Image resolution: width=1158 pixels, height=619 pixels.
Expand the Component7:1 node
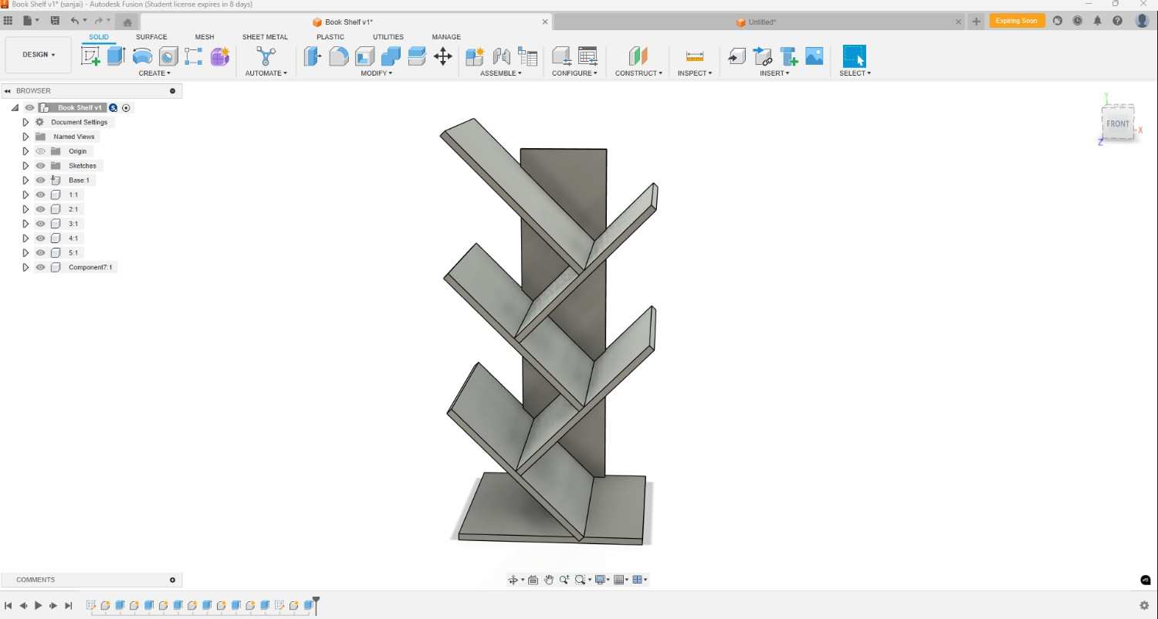tap(25, 268)
